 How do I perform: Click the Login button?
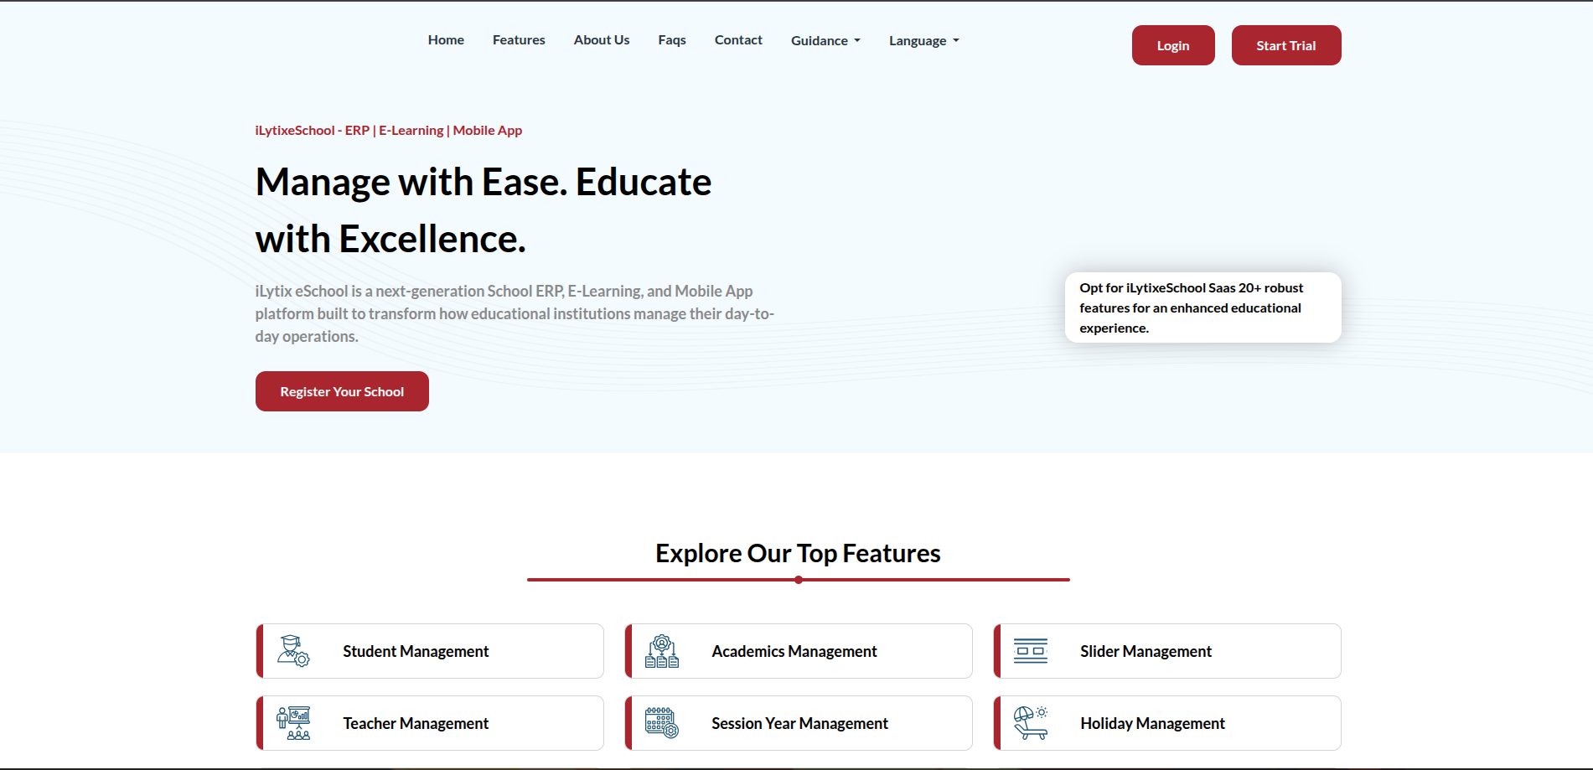tap(1173, 45)
